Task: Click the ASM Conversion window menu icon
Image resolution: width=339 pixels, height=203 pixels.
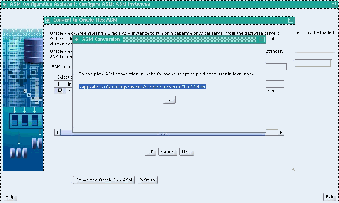Action: [x=76, y=39]
